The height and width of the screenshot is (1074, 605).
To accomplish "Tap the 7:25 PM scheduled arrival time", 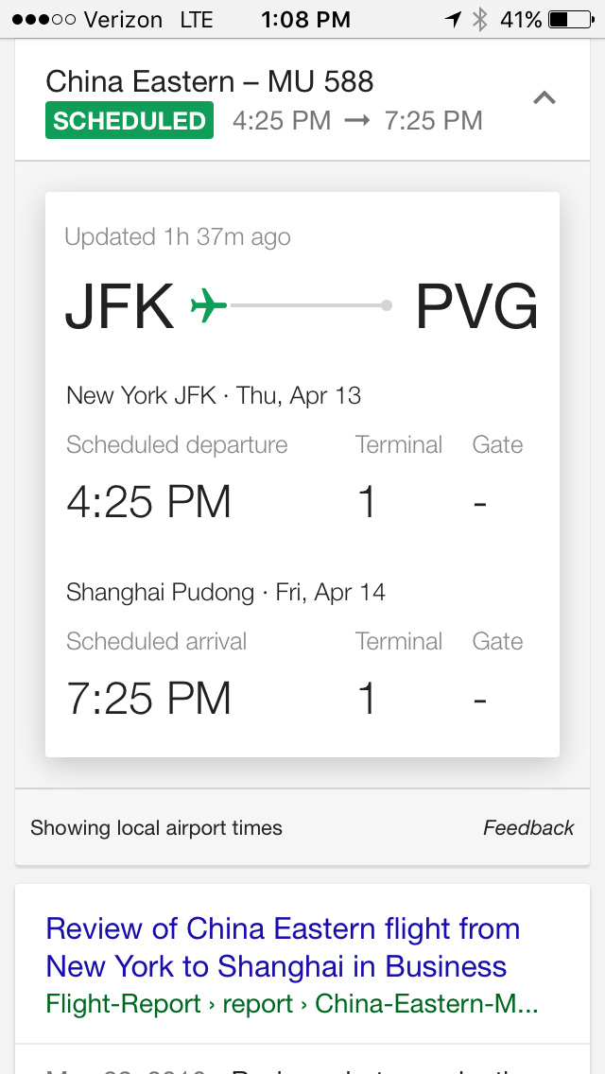I will [x=148, y=699].
